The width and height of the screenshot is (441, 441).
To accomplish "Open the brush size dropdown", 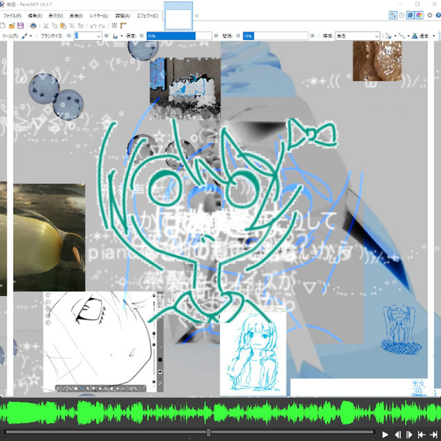I will click(x=99, y=35).
